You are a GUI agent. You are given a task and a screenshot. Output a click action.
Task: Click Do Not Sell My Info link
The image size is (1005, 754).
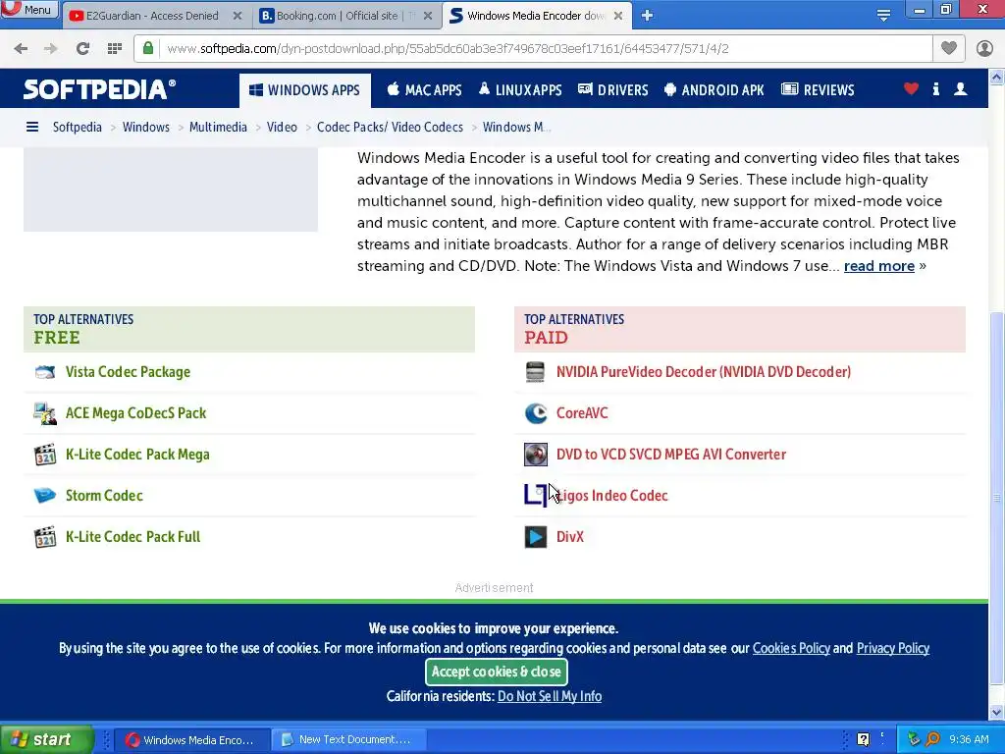[x=550, y=696]
